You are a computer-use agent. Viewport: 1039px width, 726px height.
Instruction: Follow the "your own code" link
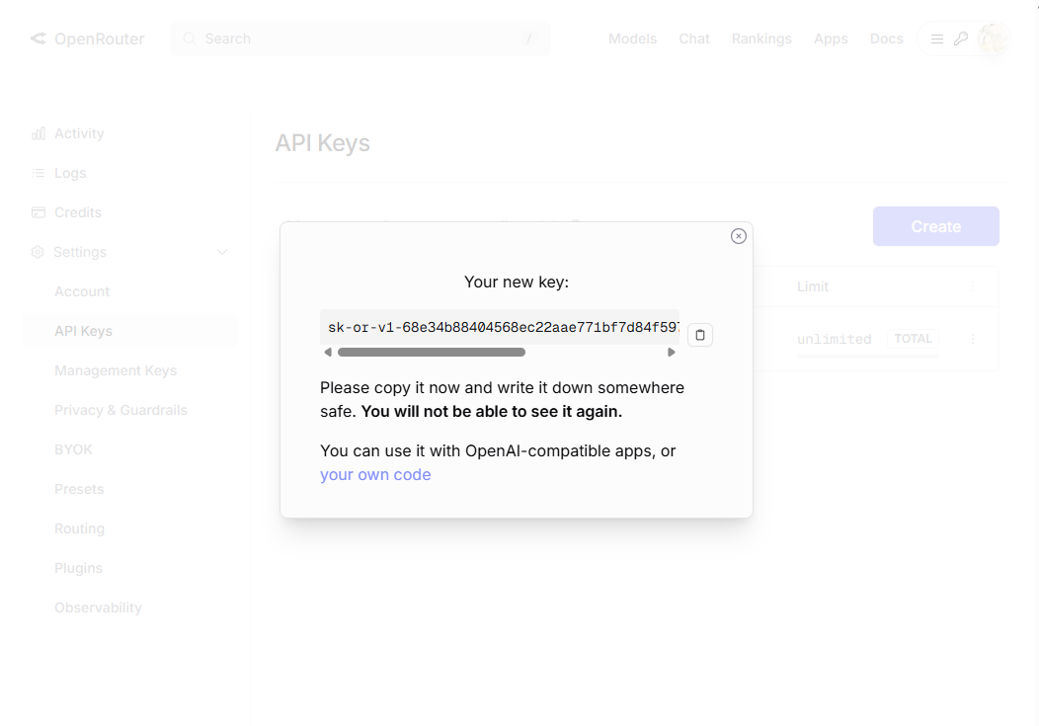click(x=375, y=474)
